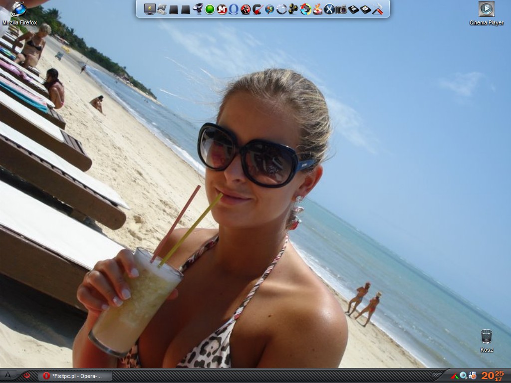The height and width of the screenshot is (383, 511).
Task: Open the screwdriver tools icon in the dock
Action: click(378, 9)
